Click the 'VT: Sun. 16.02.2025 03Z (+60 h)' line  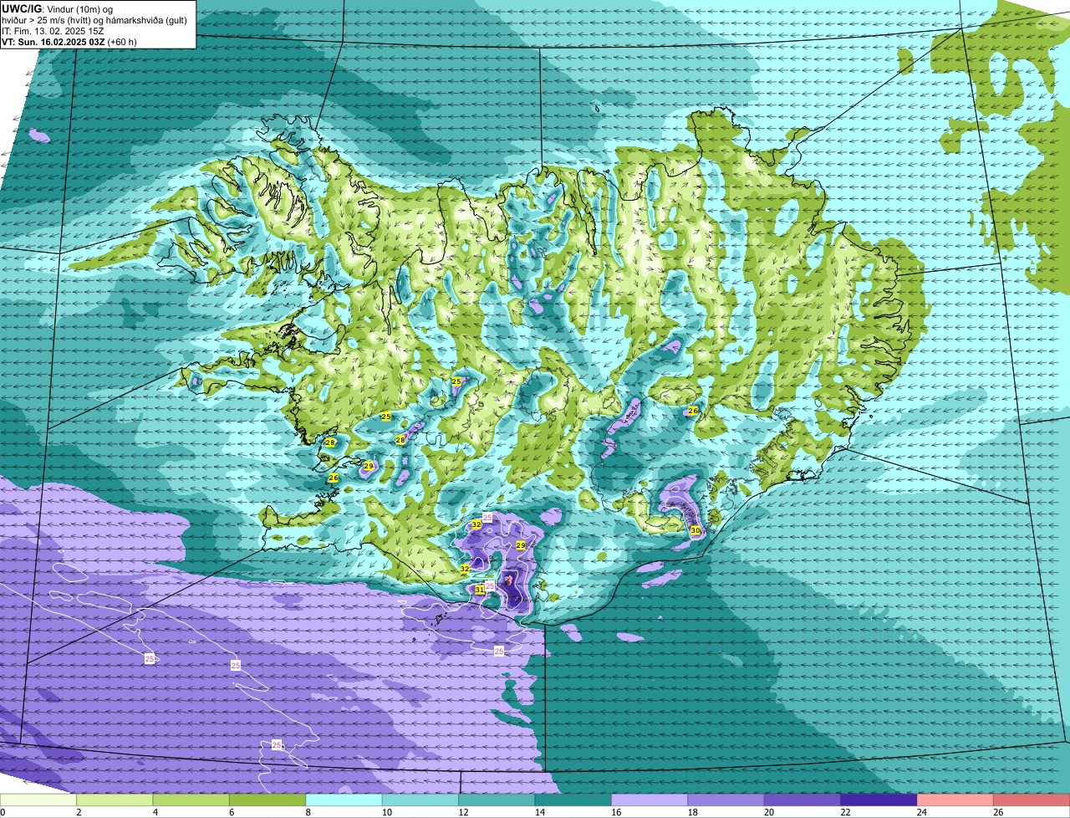(69, 41)
